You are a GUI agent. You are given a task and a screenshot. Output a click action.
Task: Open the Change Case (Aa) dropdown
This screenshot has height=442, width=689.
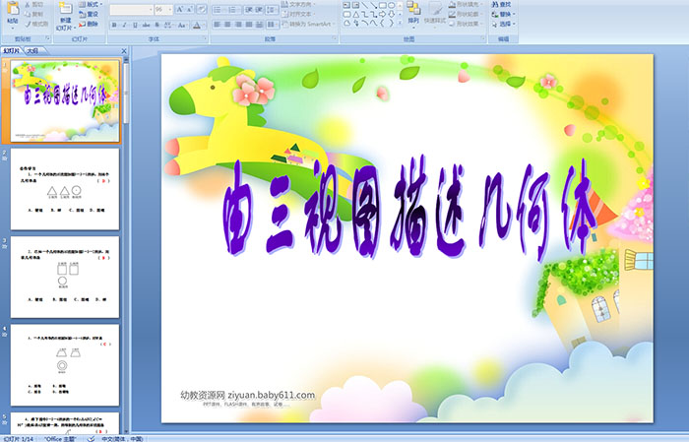click(x=182, y=25)
